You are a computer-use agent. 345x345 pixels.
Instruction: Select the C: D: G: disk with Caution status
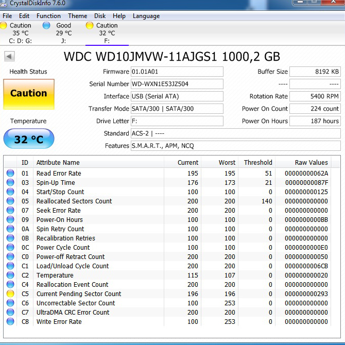pos(20,33)
